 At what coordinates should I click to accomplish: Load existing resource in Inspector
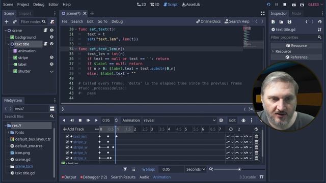(x=281, y=21)
